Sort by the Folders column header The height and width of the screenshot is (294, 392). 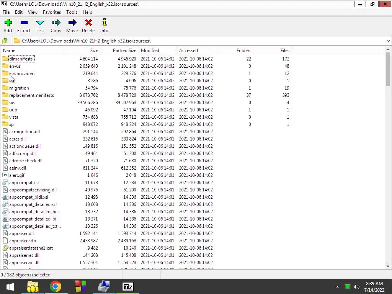click(234, 50)
